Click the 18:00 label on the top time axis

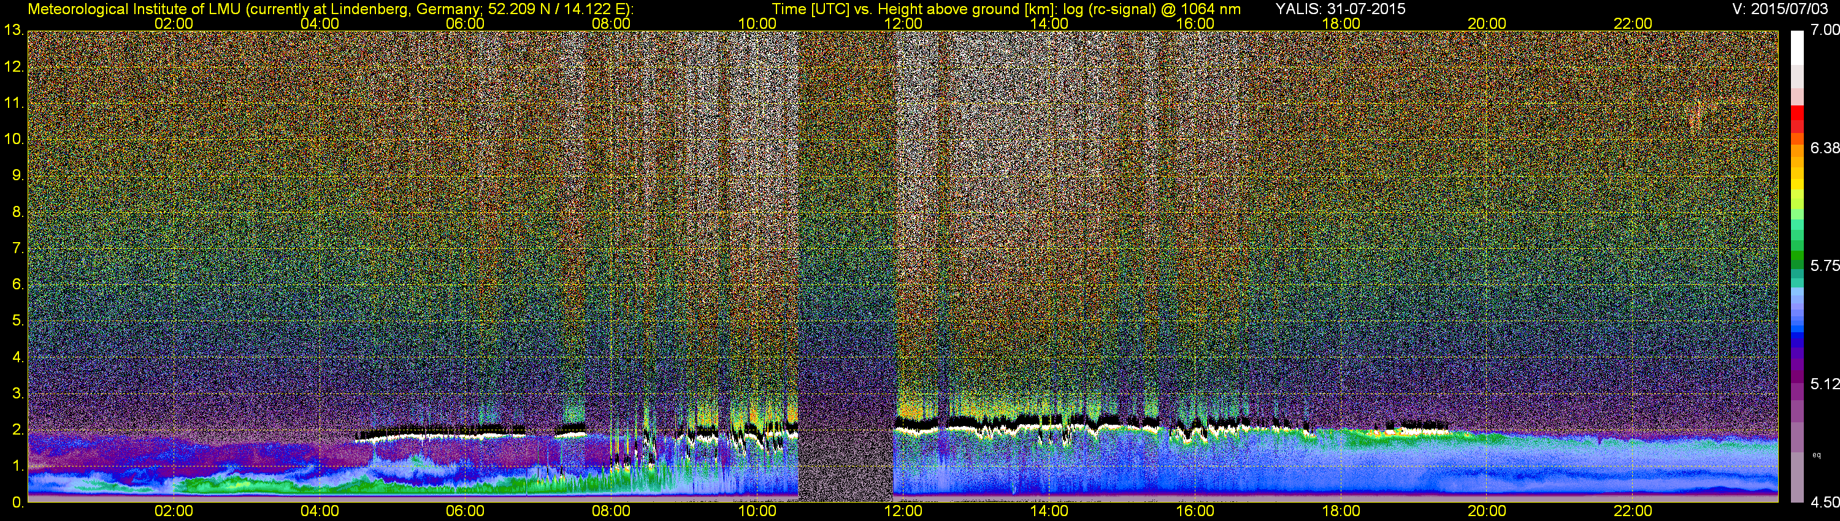click(x=1341, y=23)
